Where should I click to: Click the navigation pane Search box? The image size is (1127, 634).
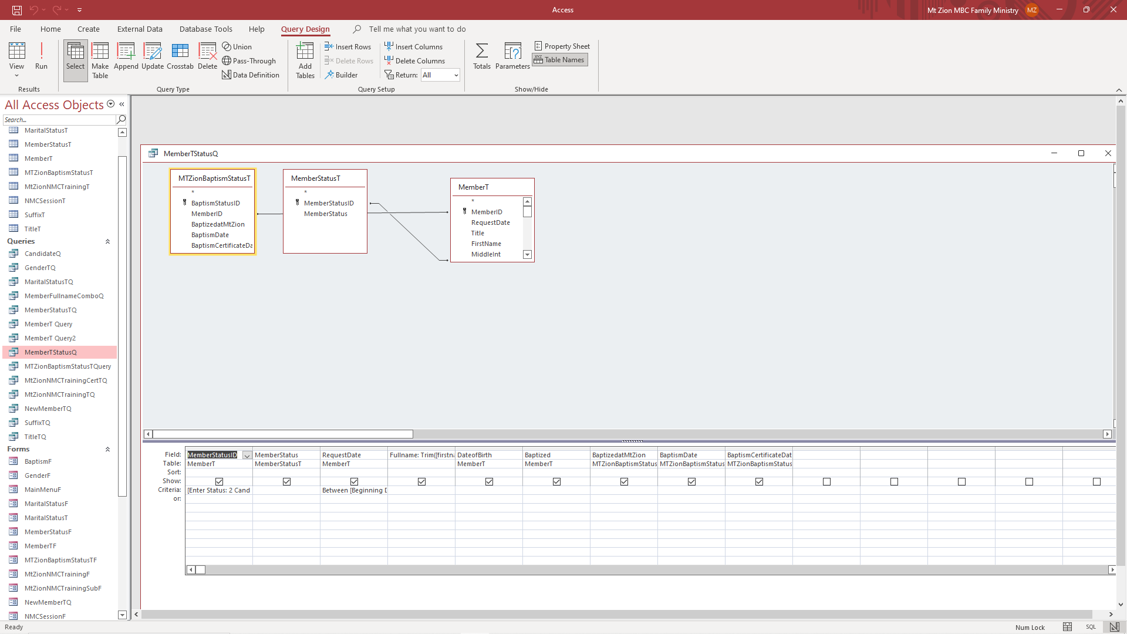[60, 120]
